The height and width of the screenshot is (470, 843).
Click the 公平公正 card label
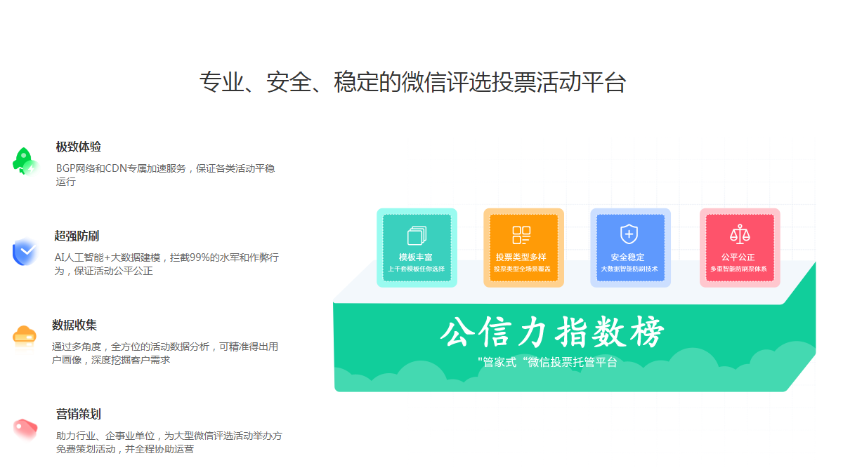tap(738, 257)
